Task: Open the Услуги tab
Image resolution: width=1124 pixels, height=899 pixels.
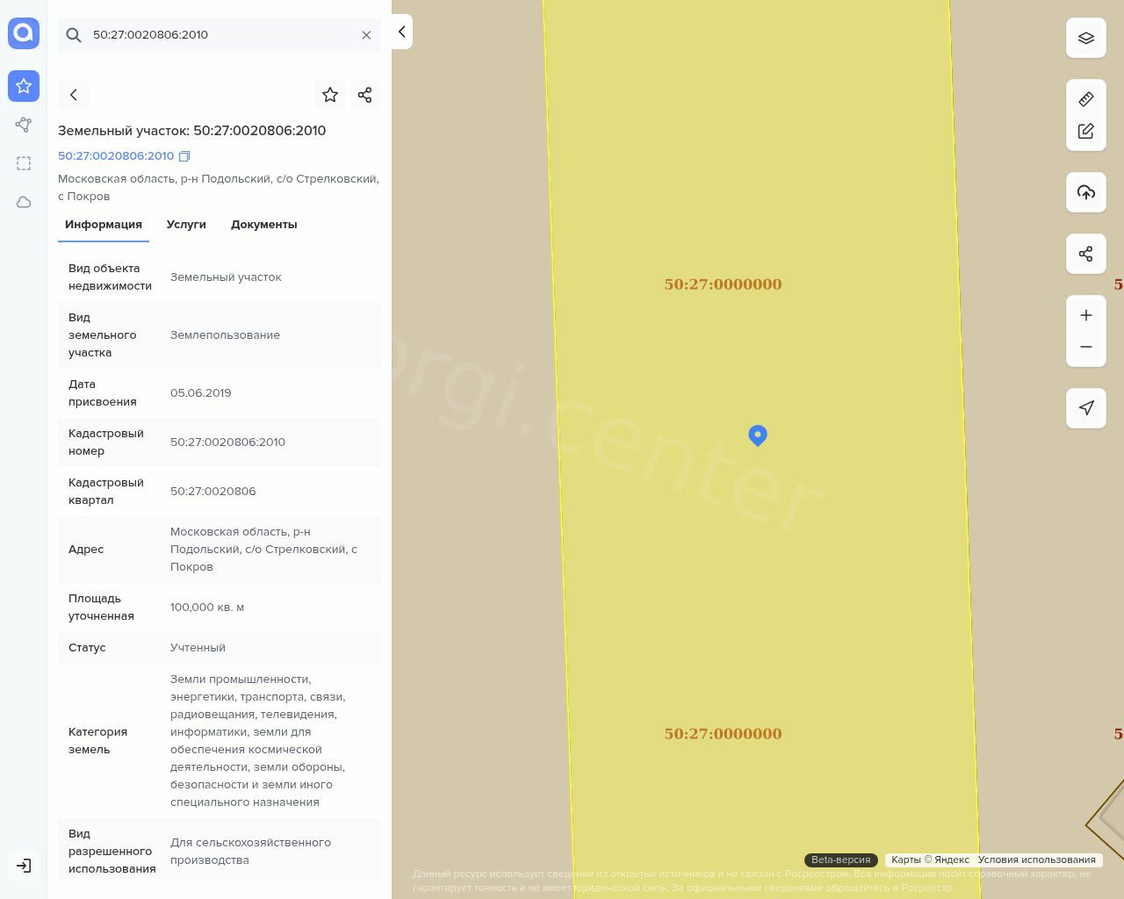Action: click(186, 225)
